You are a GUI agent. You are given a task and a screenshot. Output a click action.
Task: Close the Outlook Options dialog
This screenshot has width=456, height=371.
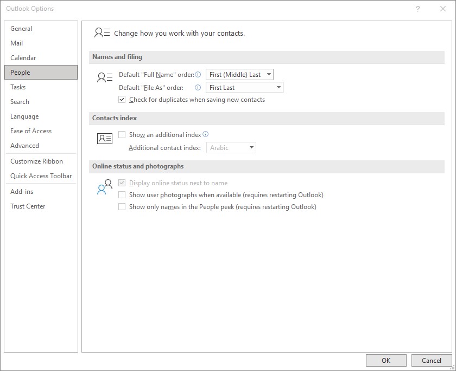(x=442, y=9)
